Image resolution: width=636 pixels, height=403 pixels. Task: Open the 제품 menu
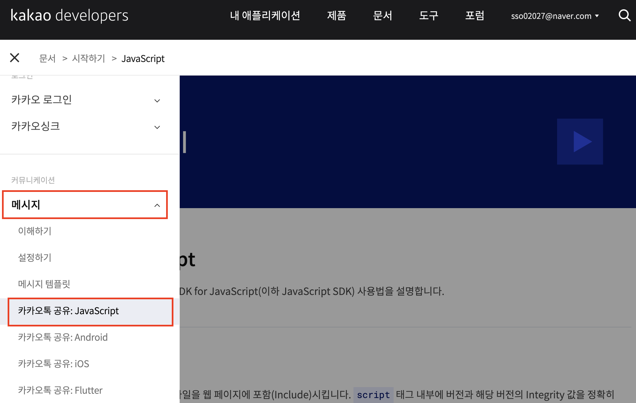pyautogui.click(x=337, y=16)
